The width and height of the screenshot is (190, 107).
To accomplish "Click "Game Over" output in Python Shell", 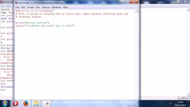I will point(7,18).
